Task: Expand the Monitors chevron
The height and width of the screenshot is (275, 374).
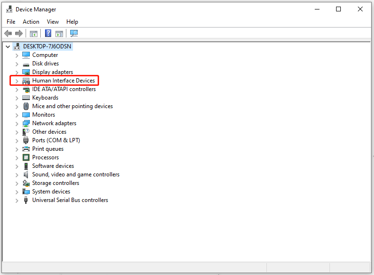Action: [x=17, y=115]
